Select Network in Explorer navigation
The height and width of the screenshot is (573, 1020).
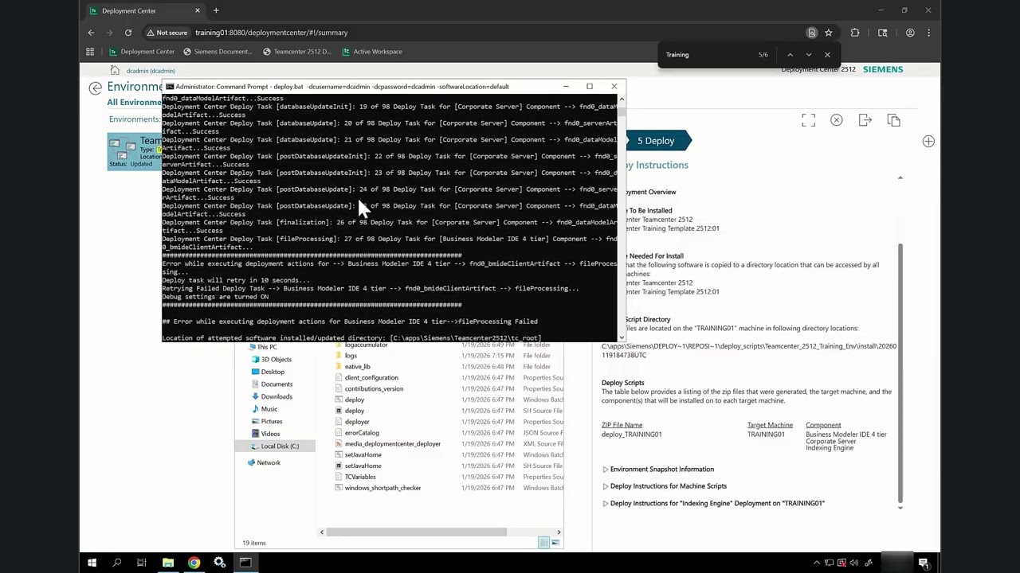tap(269, 462)
